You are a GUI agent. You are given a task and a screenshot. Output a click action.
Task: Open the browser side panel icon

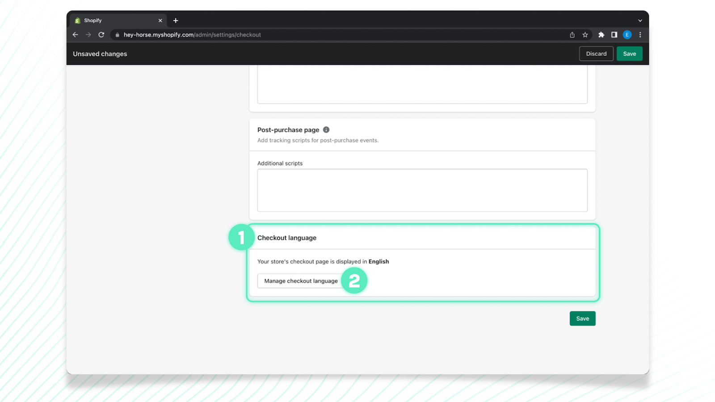614,34
